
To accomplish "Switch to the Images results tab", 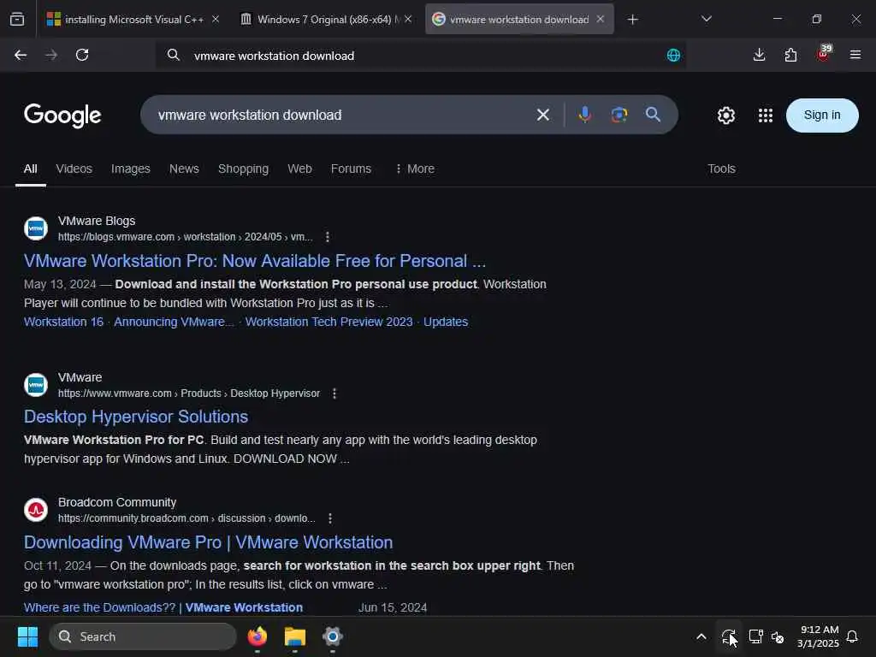I will [x=131, y=169].
